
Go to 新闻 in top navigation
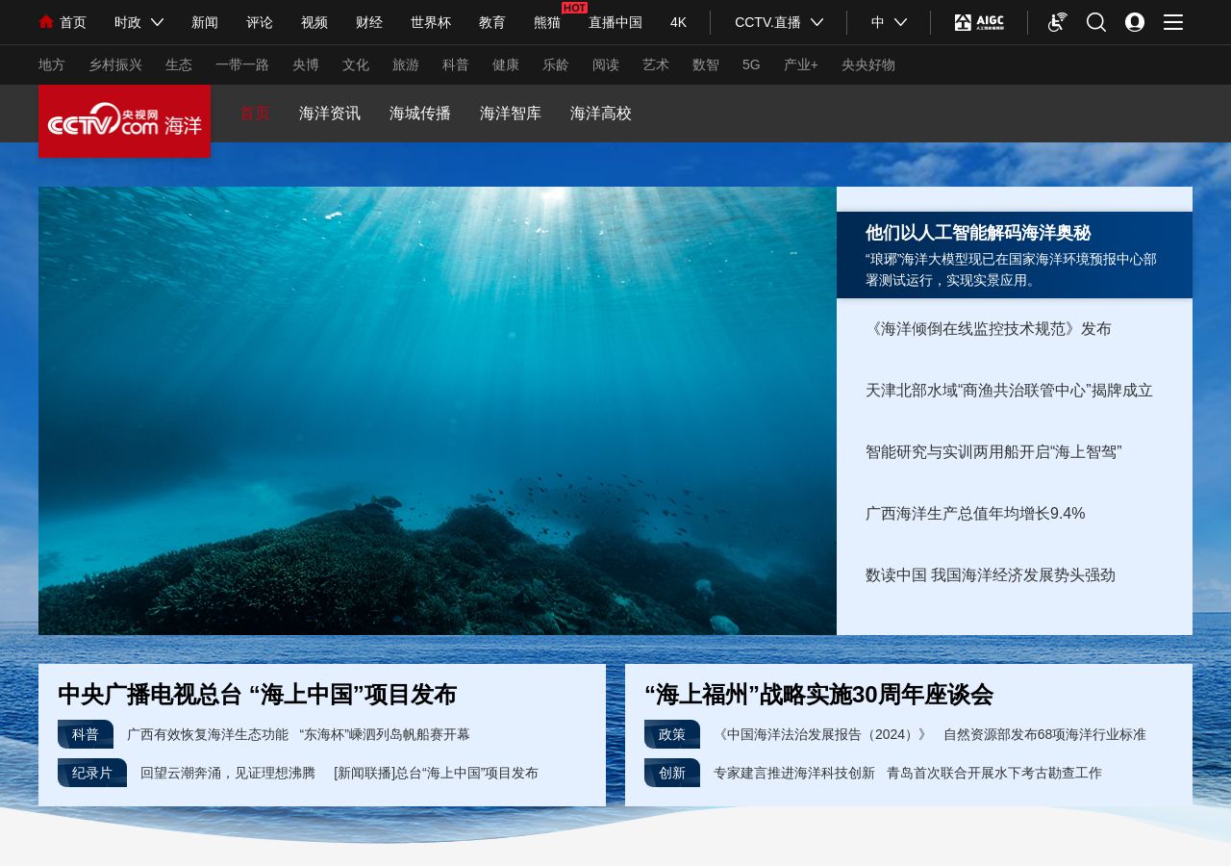coord(205,22)
